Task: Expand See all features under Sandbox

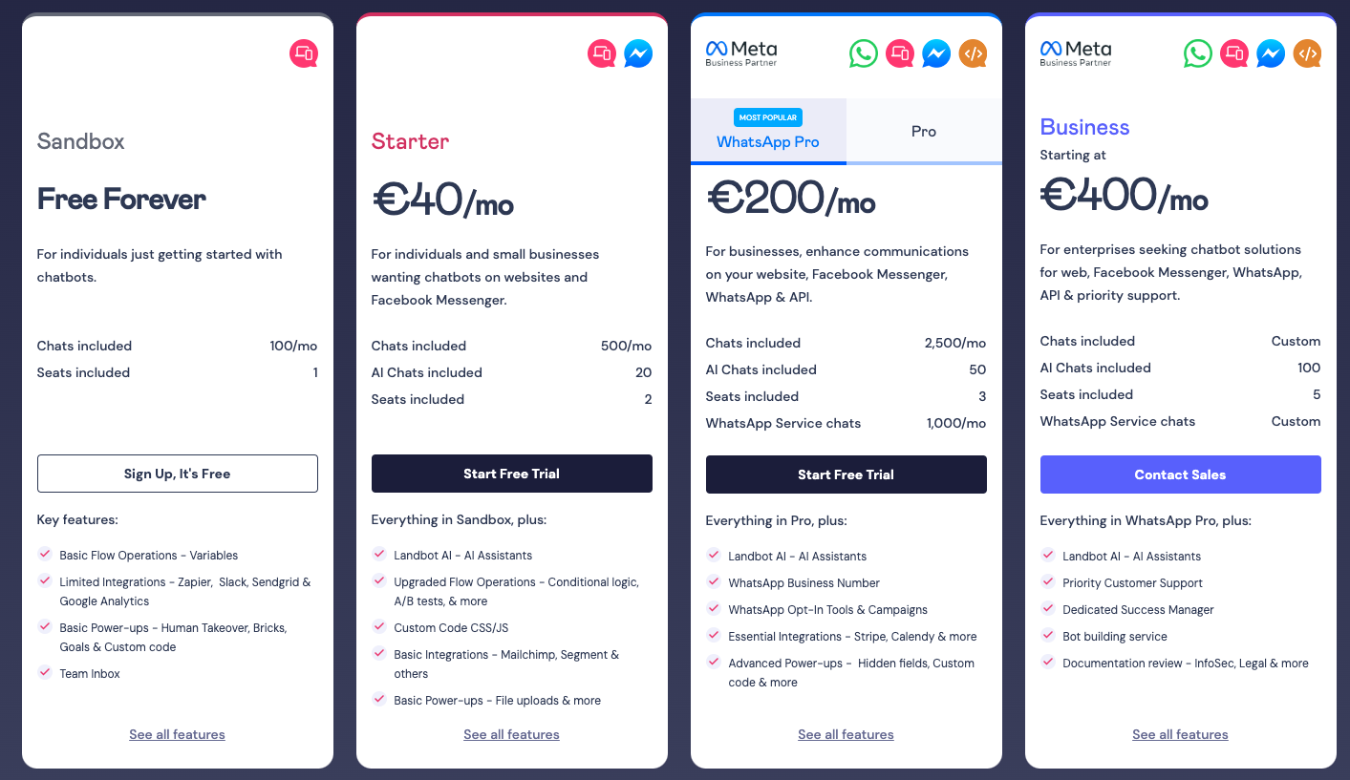Action: click(178, 734)
